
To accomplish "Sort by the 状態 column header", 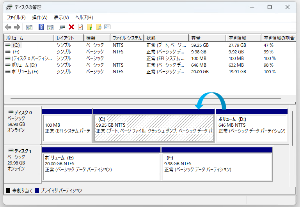I will pyautogui.click(x=166, y=38).
